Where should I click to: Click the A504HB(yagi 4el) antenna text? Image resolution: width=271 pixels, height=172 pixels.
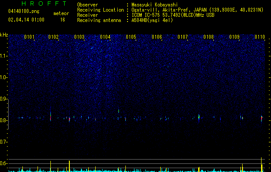pyautogui.click(x=152, y=20)
